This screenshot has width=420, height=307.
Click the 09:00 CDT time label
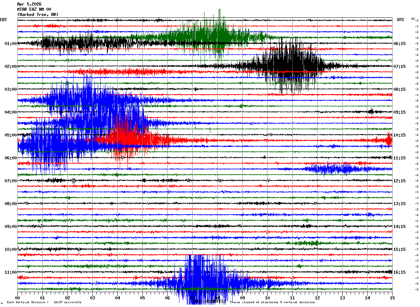click(11, 227)
